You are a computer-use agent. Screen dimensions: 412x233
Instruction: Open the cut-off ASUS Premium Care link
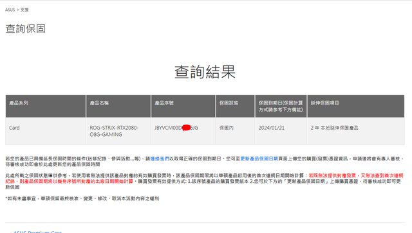37,232
